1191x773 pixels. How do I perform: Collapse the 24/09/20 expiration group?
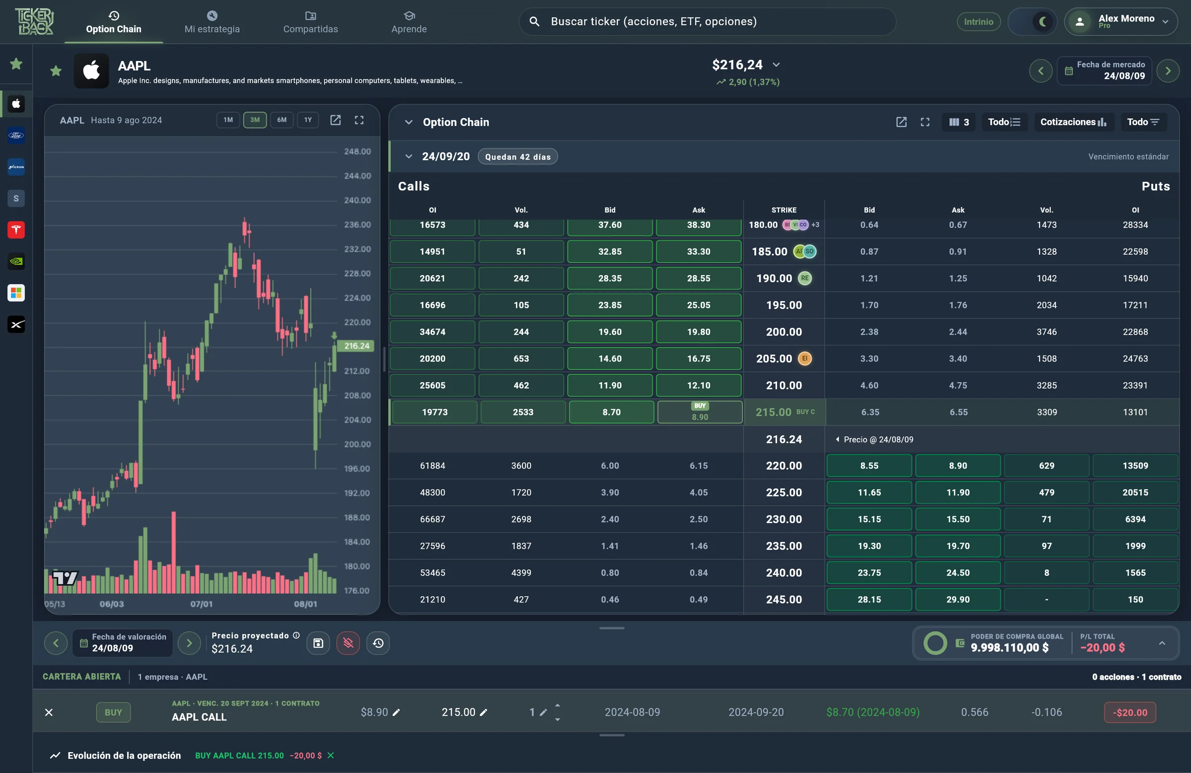coord(409,157)
